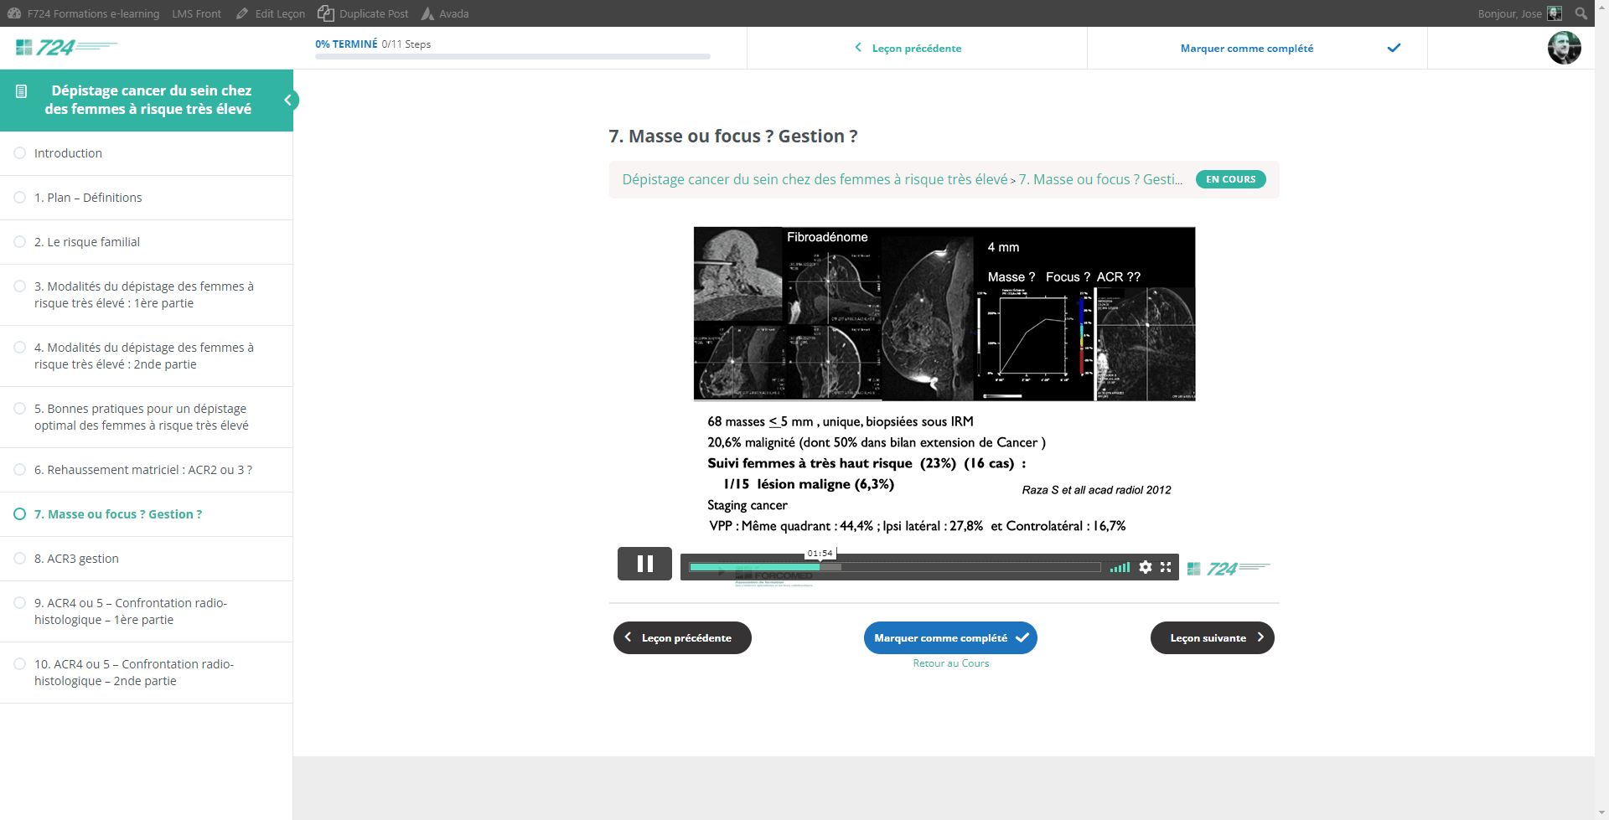Open the admin bar search magnifier
Image resolution: width=1609 pixels, height=820 pixels.
click(x=1581, y=13)
